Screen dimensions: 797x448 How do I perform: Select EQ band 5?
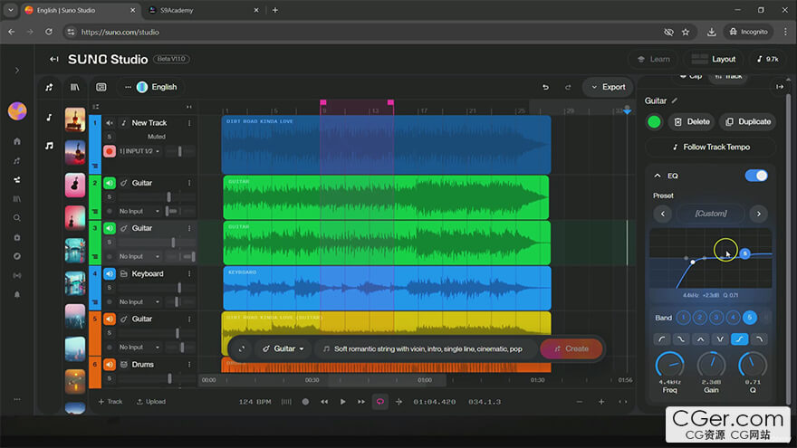(x=749, y=318)
